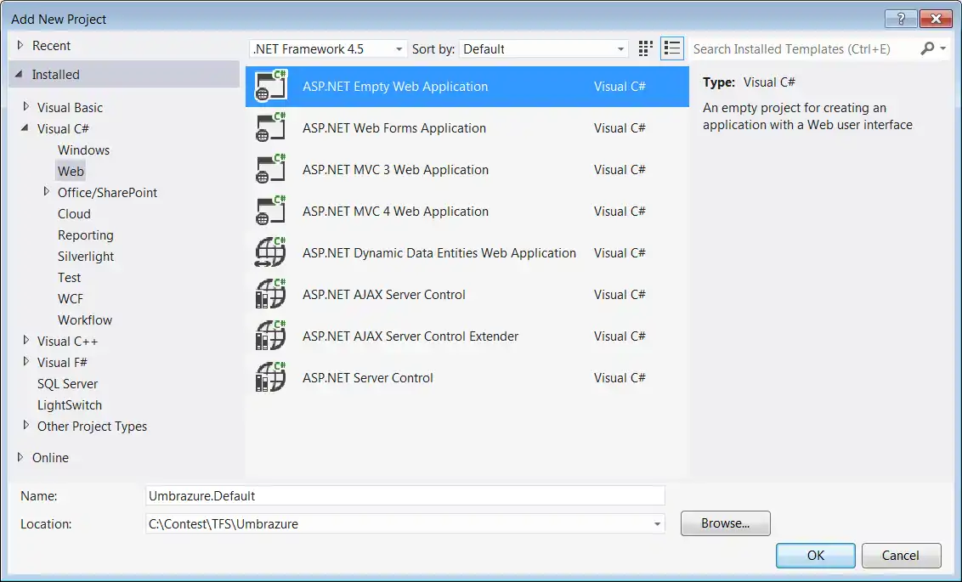Click the ASP.NET Server Control icon
This screenshot has height=582, width=962.
coord(270,378)
